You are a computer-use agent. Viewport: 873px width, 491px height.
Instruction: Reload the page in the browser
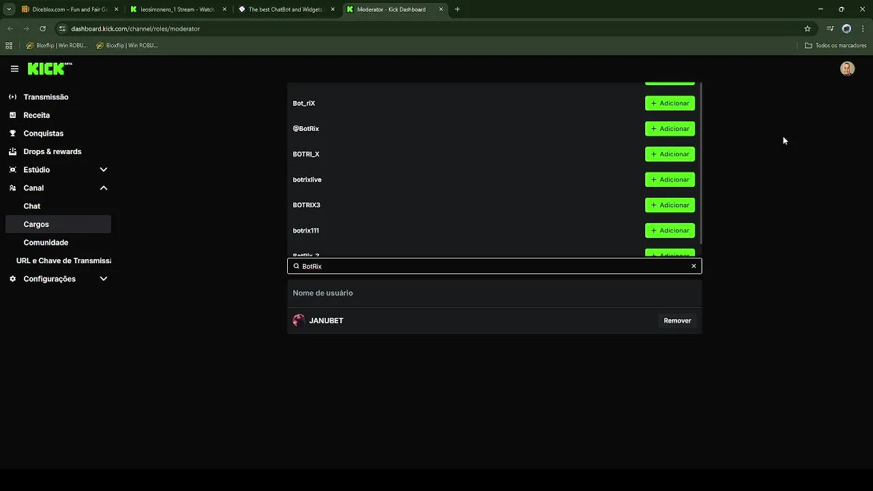[x=42, y=29]
